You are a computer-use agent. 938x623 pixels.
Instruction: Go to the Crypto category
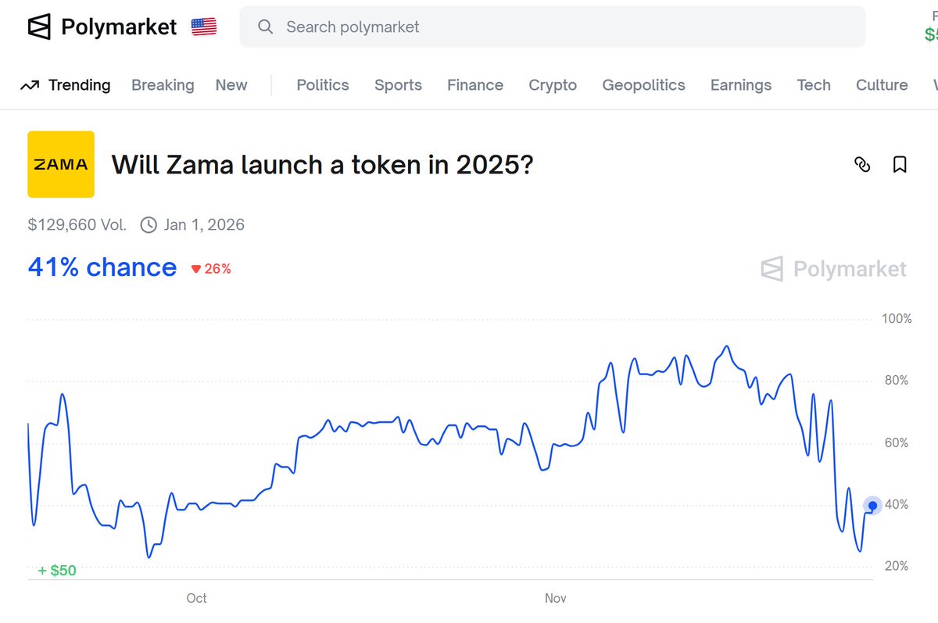click(553, 85)
